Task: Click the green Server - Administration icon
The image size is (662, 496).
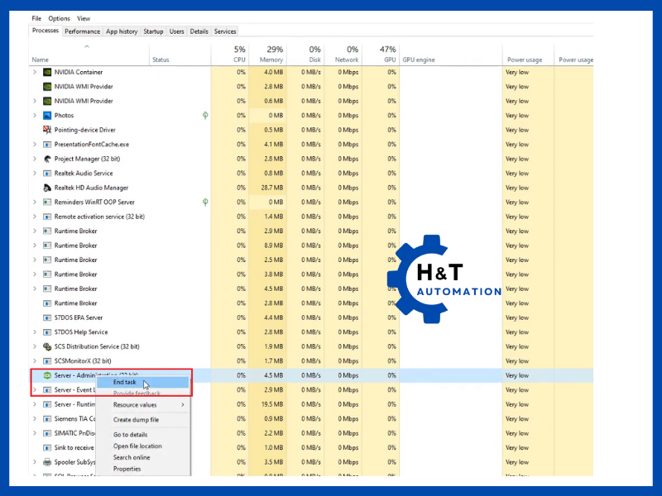Action: tap(47, 375)
